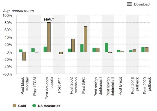
Task: Select the Post sov'gn debtcrisis I gold bar
Action: pos(97,50)
